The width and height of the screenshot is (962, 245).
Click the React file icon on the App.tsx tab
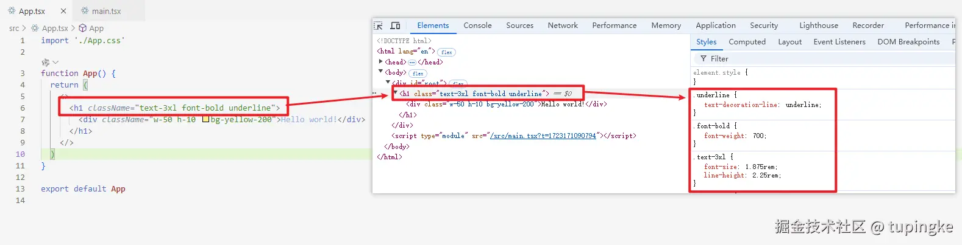coord(12,11)
